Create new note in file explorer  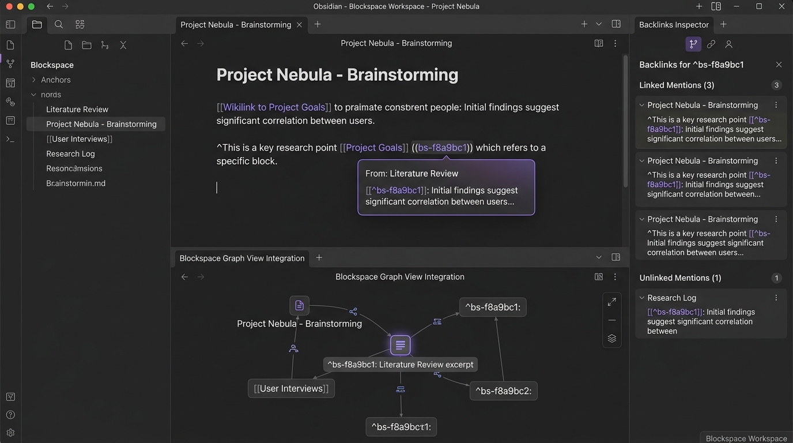[68, 45]
